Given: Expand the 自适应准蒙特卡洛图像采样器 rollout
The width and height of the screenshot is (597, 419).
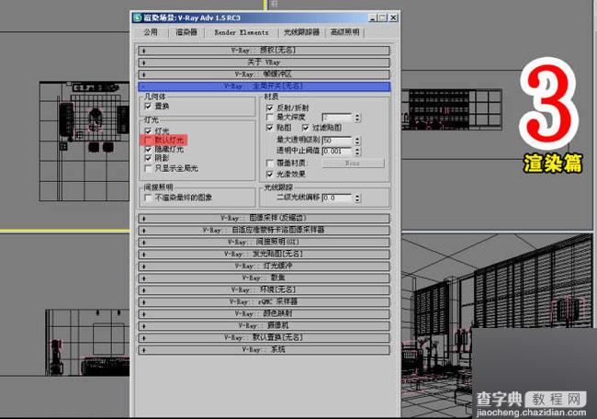Looking at the screenshot, I should tap(264, 230).
